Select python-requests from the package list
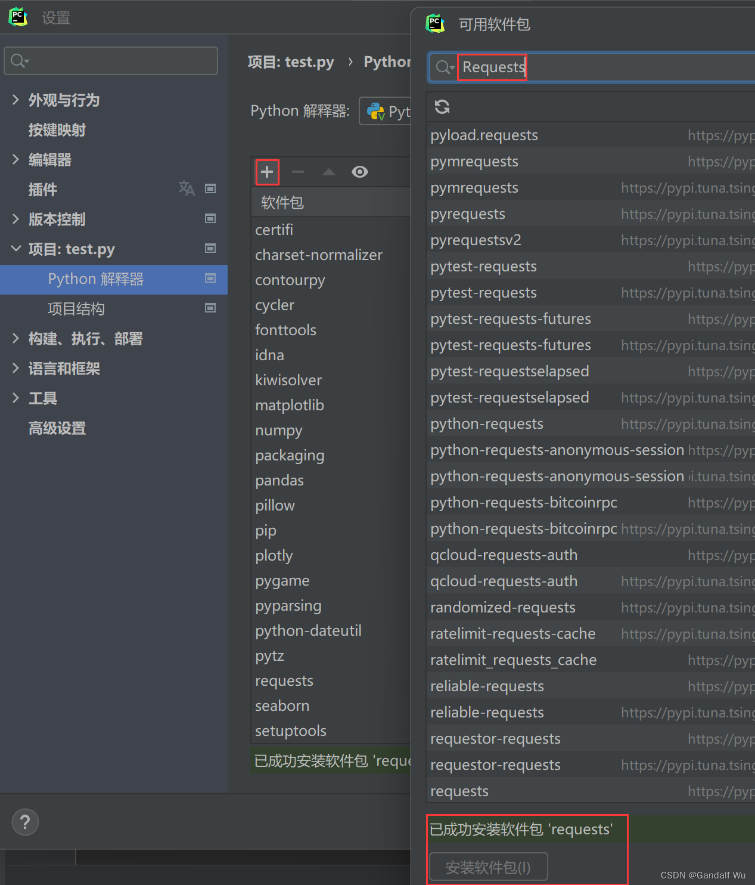The width and height of the screenshot is (755, 885). click(x=486, y=423)
